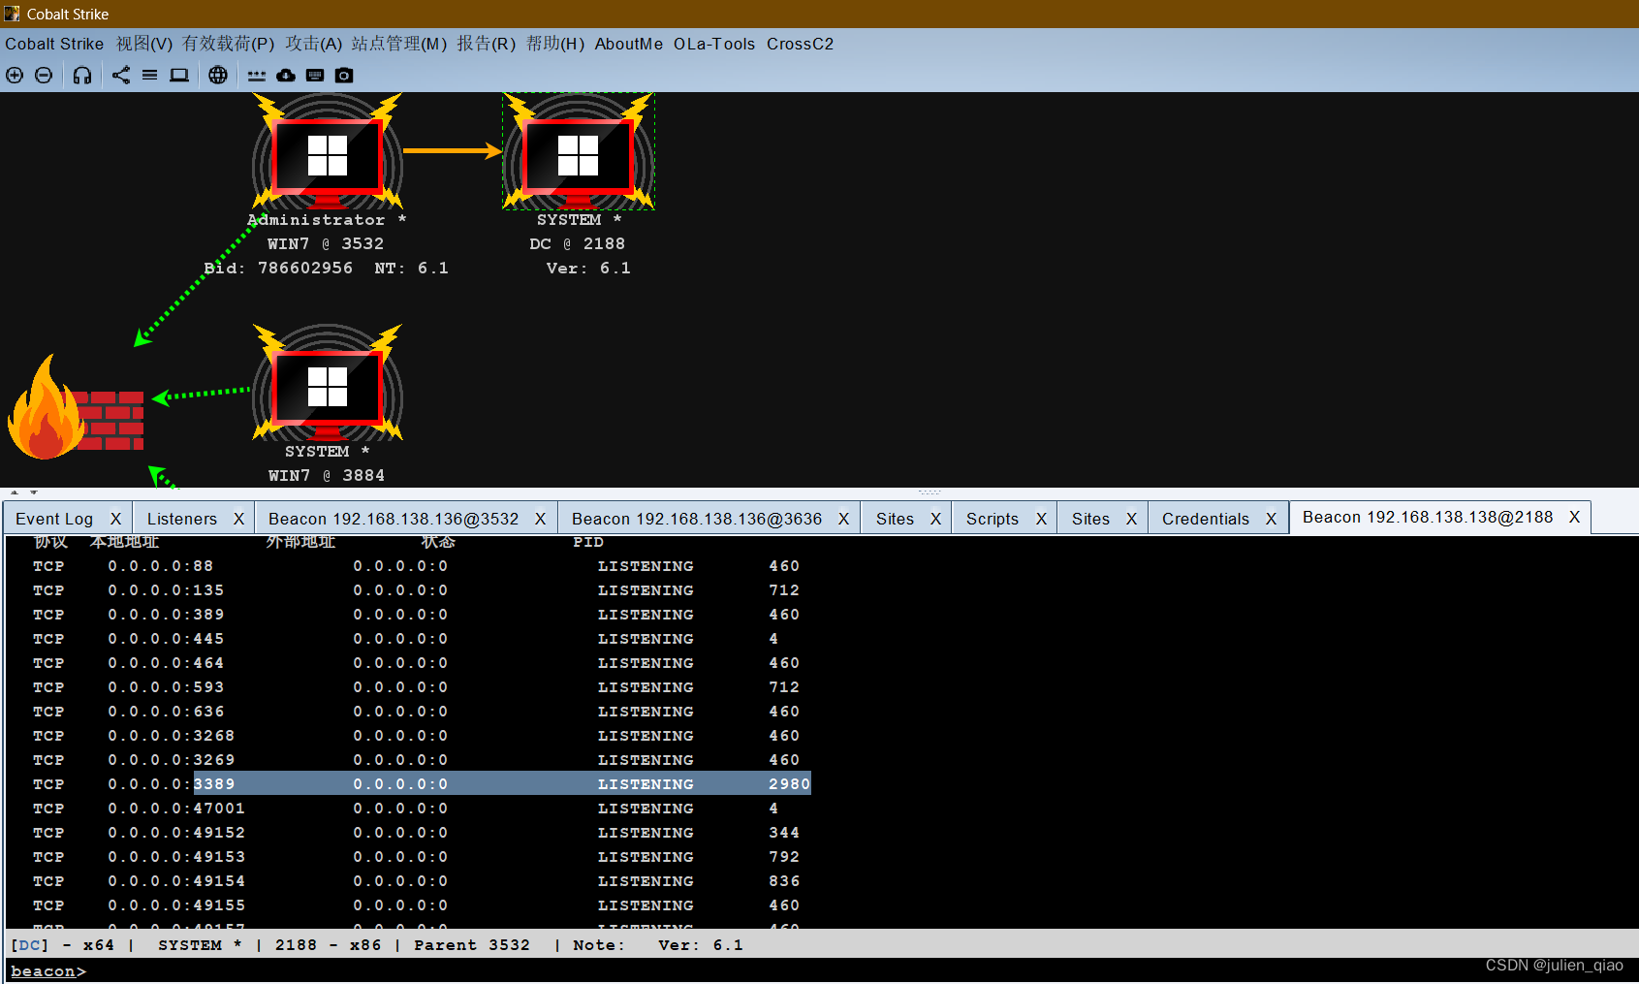Image resolution: width=1639 pixels, height=984 pixels.
Task: Click the 0.0.0.0:3268 local address
Action: point(171,735)
